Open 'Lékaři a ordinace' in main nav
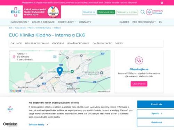The height and width of the screenshot is (130, 174). pos(43,22)
